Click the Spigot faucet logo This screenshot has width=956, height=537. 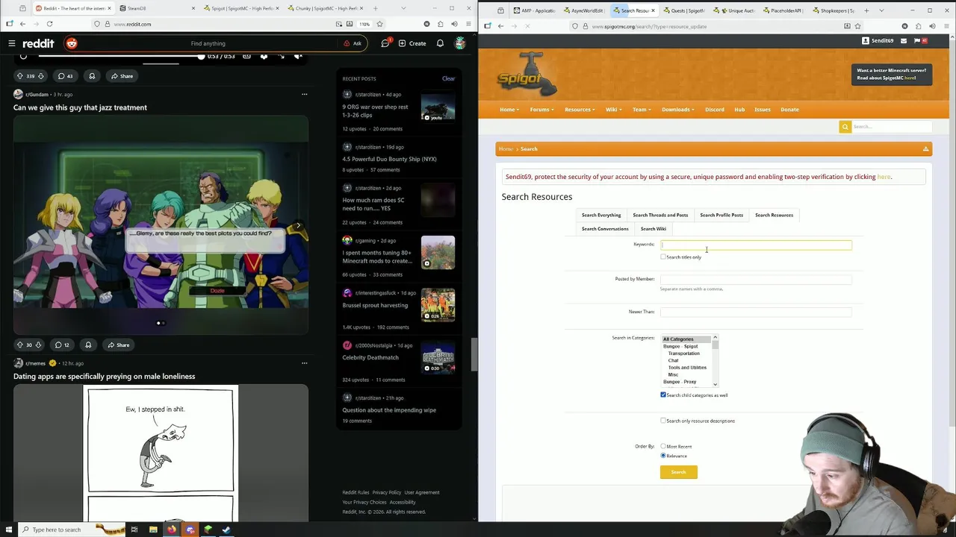click(x=527, y=74)
